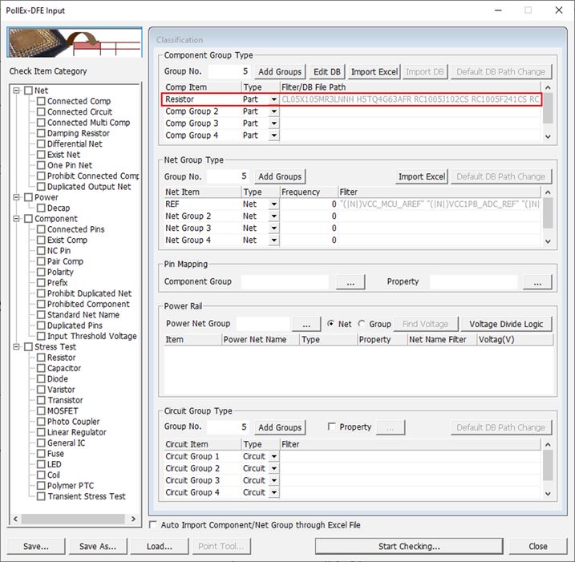Screen dimensions: 575x562
Task: Open Type dropdown for Circuit Group 1
Action: (x=273, y=457)
